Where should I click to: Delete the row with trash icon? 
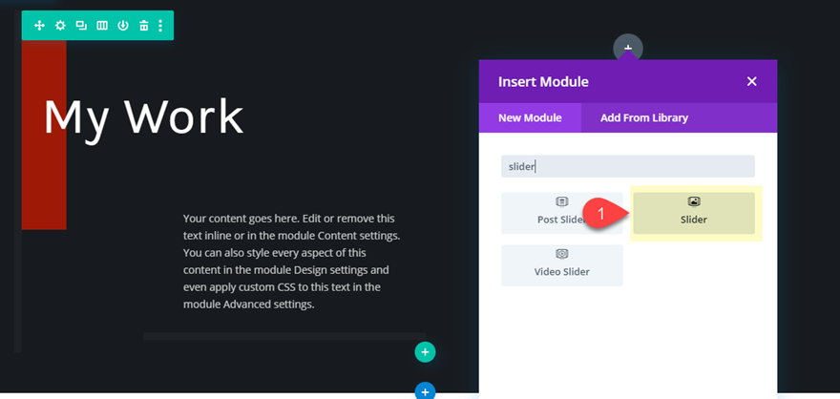pos(143,26)
